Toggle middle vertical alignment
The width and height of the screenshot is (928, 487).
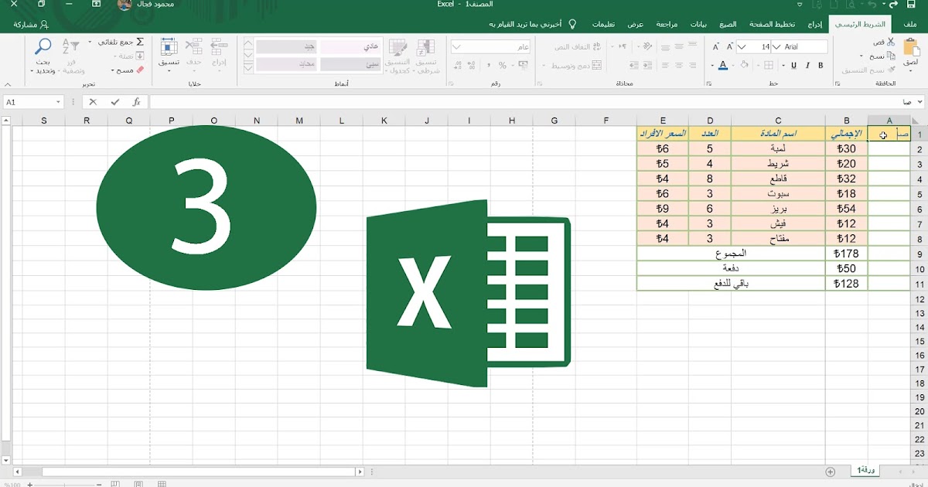coord(678,46)
